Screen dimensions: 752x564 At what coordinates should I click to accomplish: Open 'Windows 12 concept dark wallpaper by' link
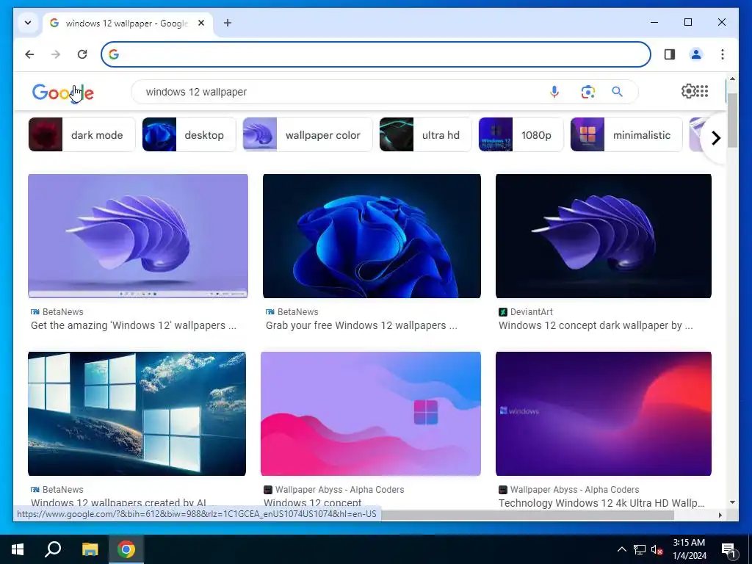coord(596,325)
